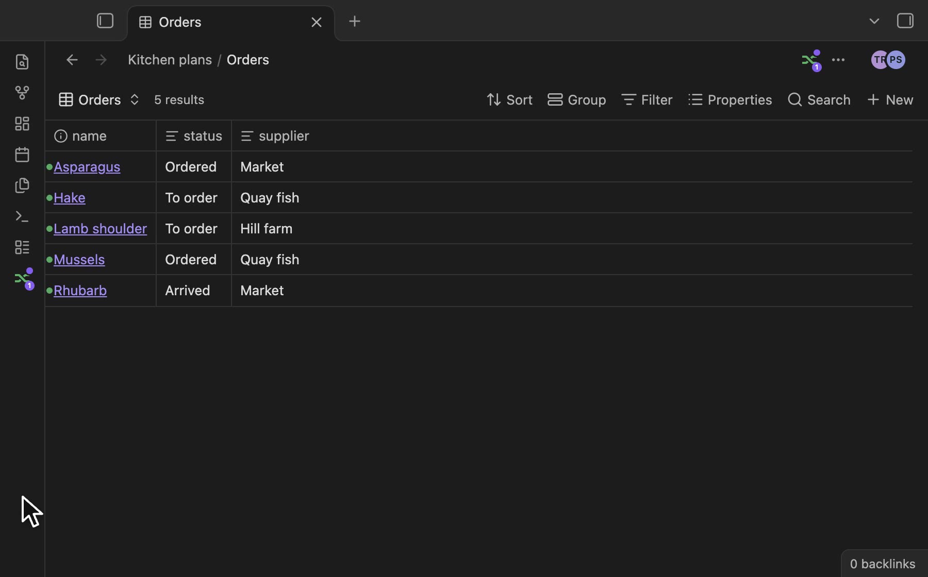Click the PS collaborator avatar
The width and height of the screenshot is (928, 577).
click(x=897, y=60)
